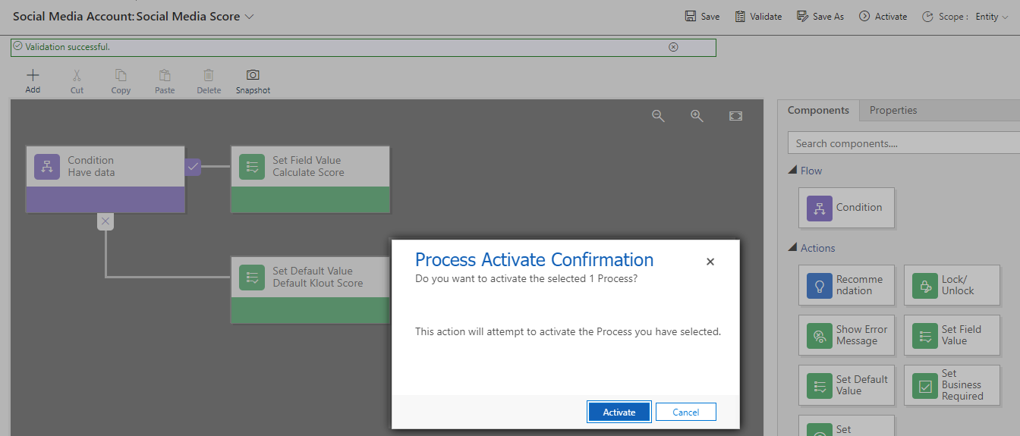The width and height of the screenshot is (1020, 436).
Task: Click the Save icon in header
Action: tap(691, 16)
